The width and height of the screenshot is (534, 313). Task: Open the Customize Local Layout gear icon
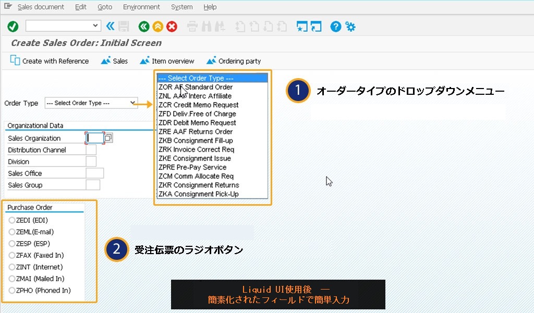(350, 26)
